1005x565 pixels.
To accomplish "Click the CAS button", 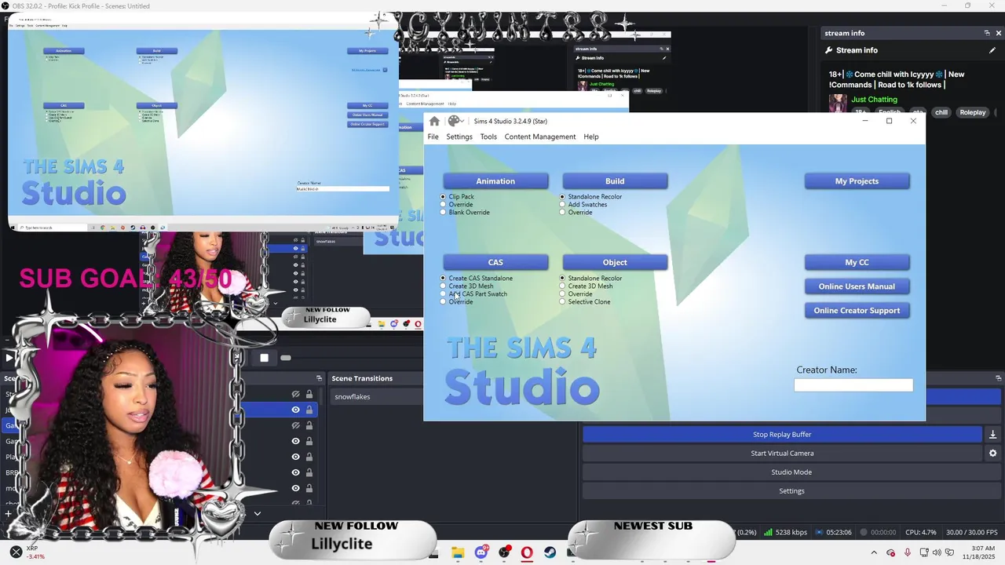I will [x=495, y=262].
